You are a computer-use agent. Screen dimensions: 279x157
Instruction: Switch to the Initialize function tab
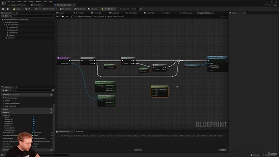(x=166, y=13)
